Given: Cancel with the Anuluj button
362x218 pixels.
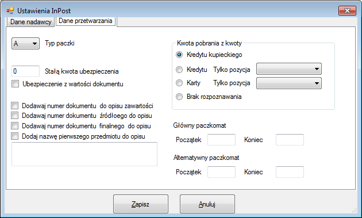Looking at the screenshot, I should [x=207, y=204].
